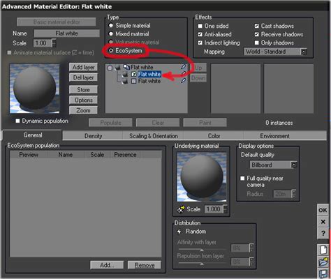Screen dimensions: 331x279
Task: Click the Underlying material sphere preview
Action: [202, 177]
